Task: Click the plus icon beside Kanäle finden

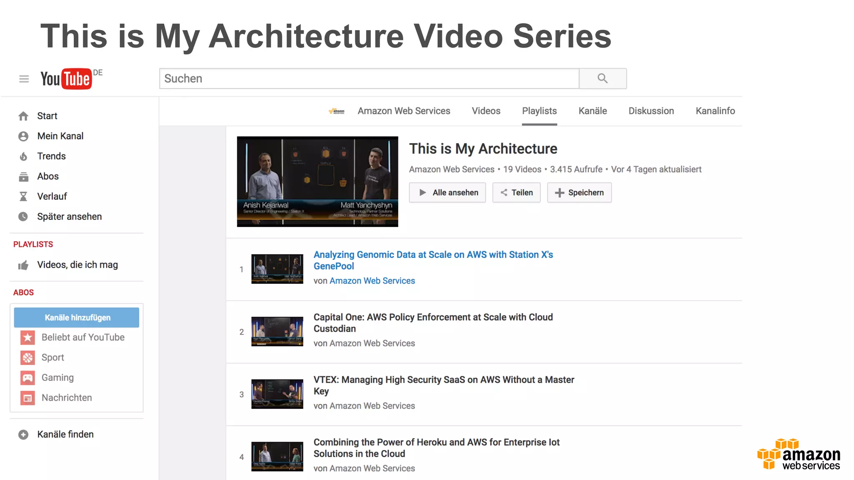Action: (x=23, y=435)
